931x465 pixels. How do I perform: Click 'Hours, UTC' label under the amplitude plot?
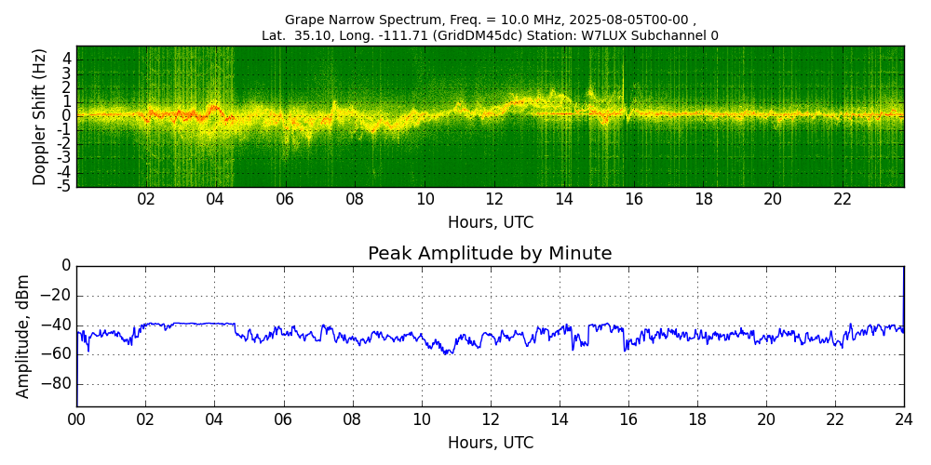491,443
